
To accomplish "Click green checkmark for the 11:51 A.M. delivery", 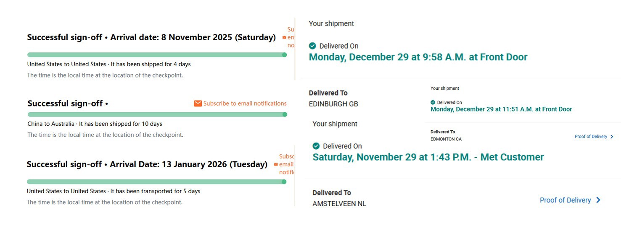I will pyautogui.click(x=433, y=102).
